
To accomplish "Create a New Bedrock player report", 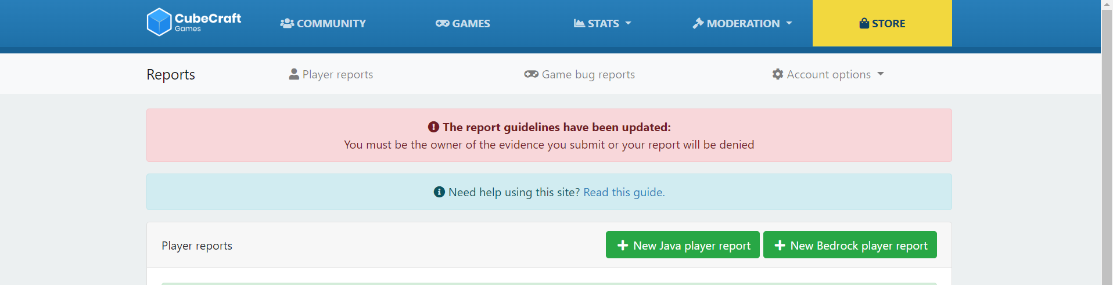I will [850, 245].
